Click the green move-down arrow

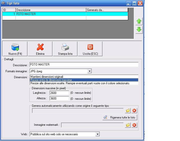coord(139,29)
